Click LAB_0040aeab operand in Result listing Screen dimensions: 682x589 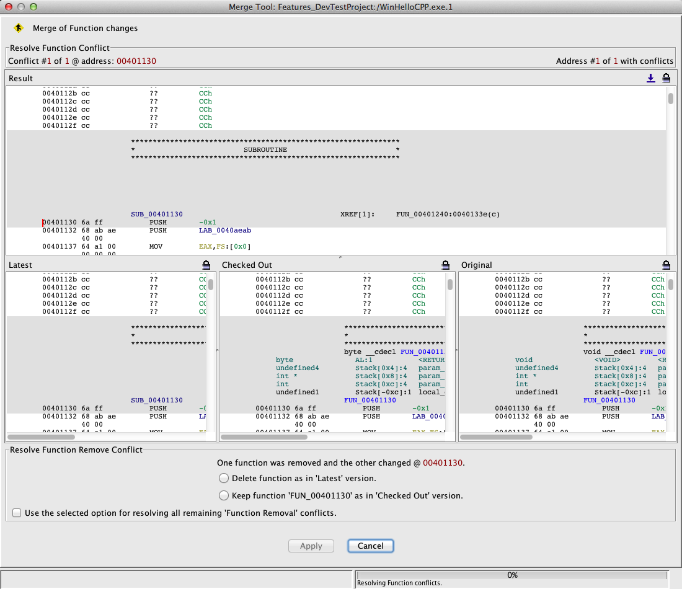click(225, 231)
